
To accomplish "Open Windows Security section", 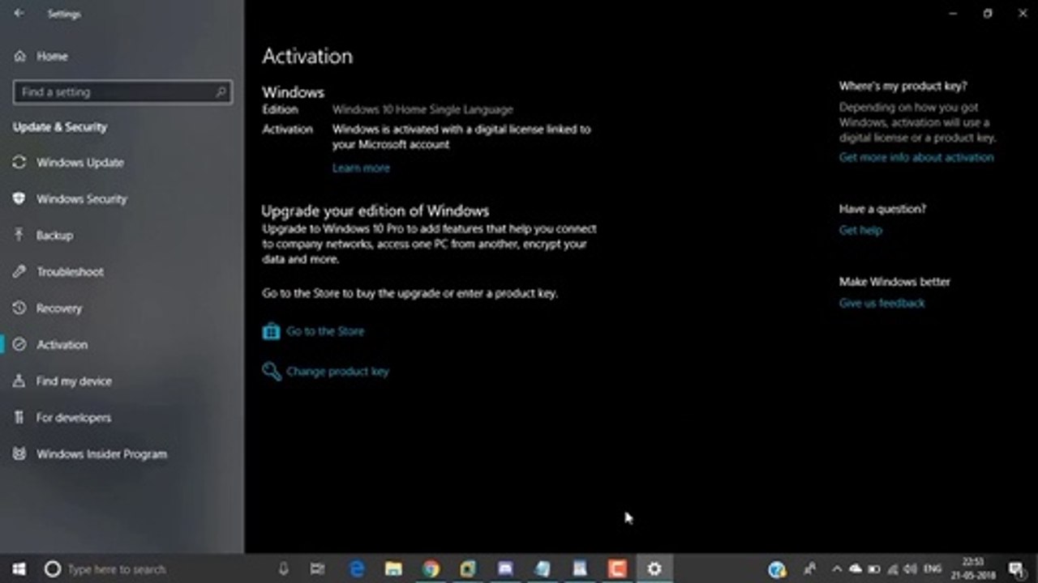I will [81, 199].
